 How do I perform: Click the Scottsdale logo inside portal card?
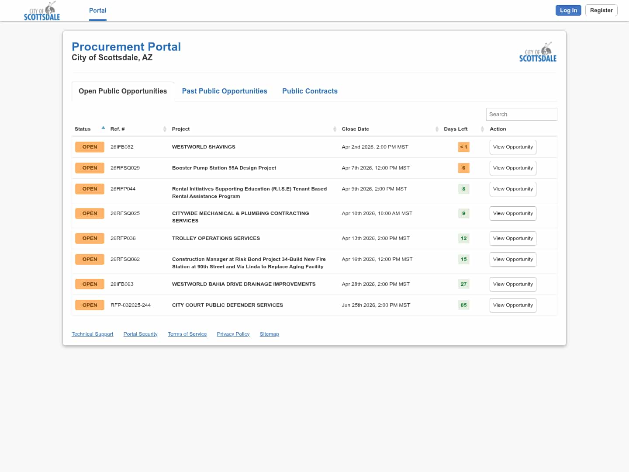click(538, 52)
